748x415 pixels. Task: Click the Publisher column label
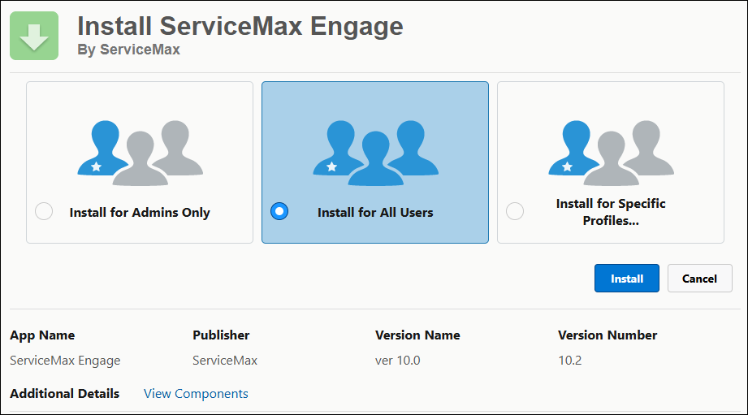pos(221,335)
